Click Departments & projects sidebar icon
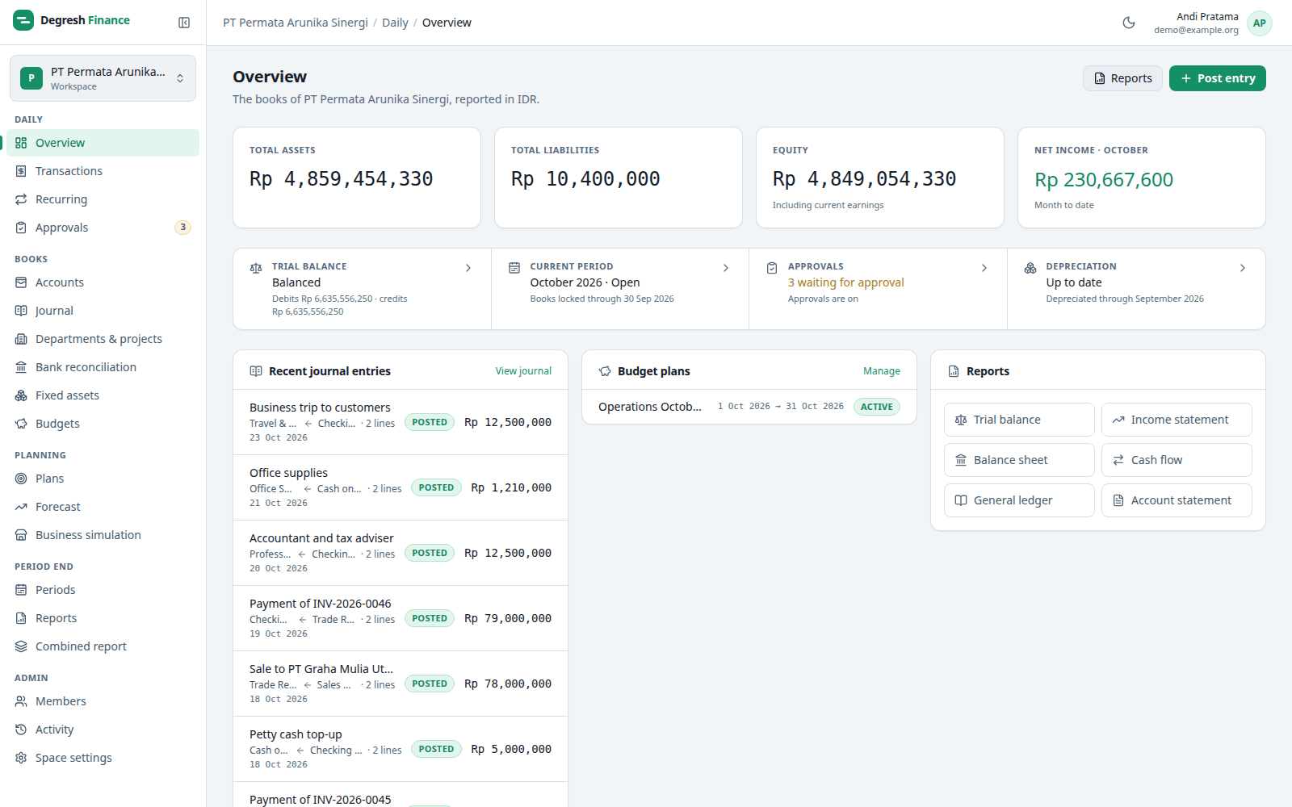This screenshot has height=807, width=1292. tap(21, 339)
